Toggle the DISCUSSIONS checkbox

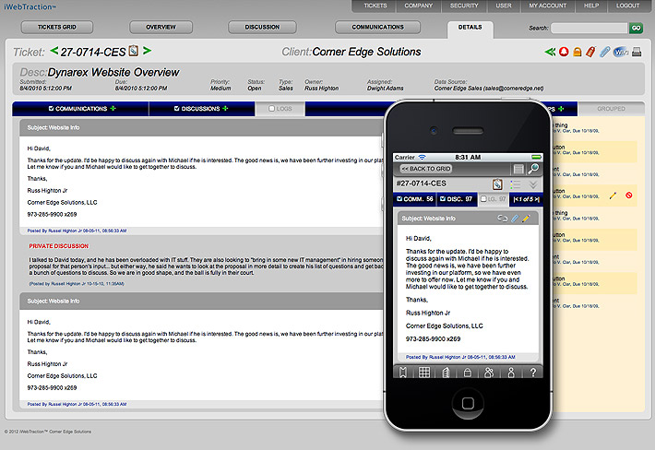[177, 109]
